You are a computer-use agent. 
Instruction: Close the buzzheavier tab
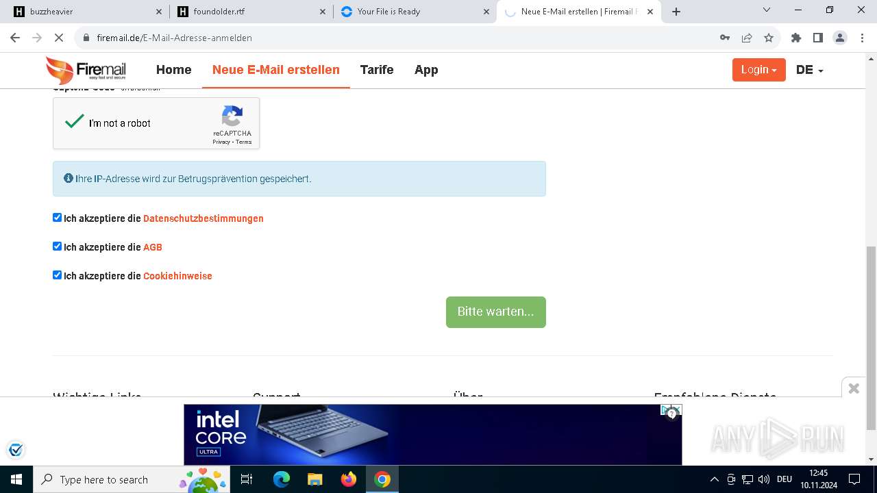pos(159,12)
